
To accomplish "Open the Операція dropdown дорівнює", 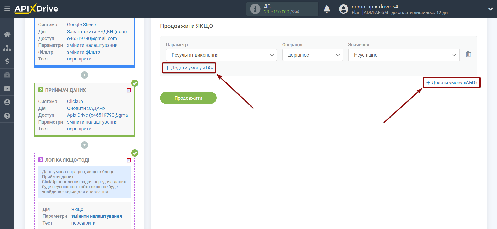I will tap(313, 55).
